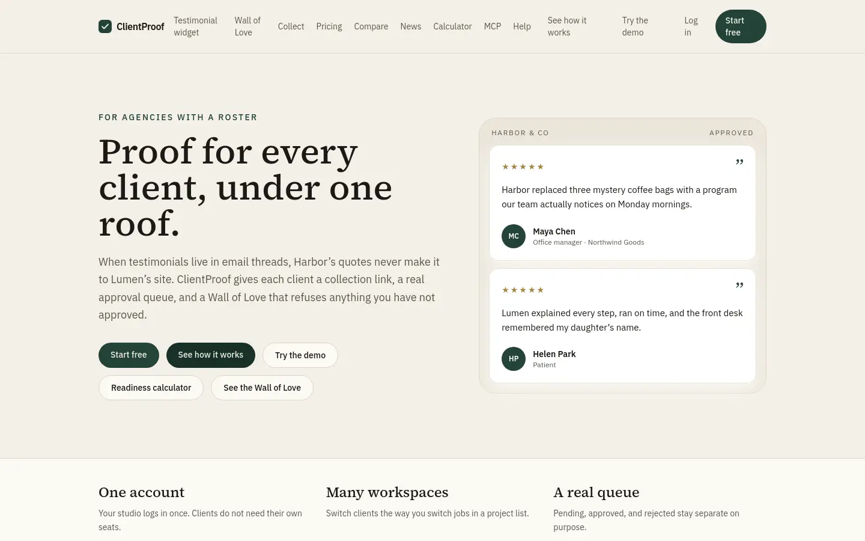The width and height of the screenshot is (865, 541).
Task: Open the News nav link
Action: [x=411, y=26]
